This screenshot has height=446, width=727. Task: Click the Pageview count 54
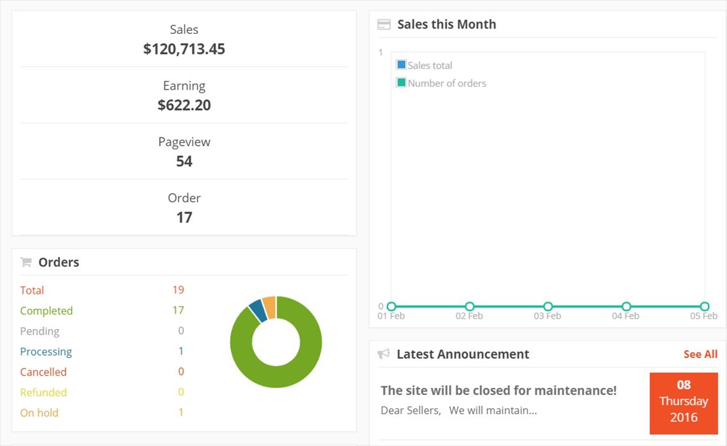(184, 161)
